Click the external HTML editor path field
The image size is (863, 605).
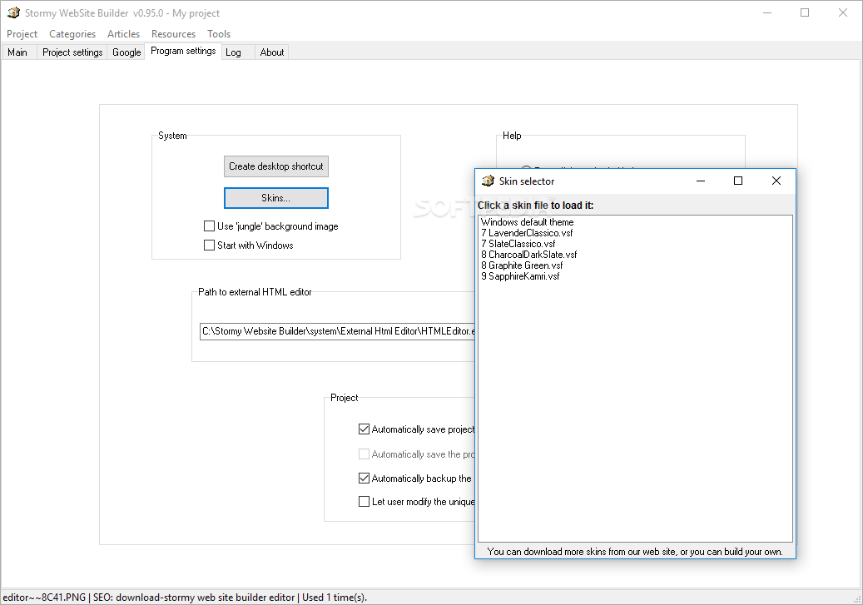click(x=337, y=331)
